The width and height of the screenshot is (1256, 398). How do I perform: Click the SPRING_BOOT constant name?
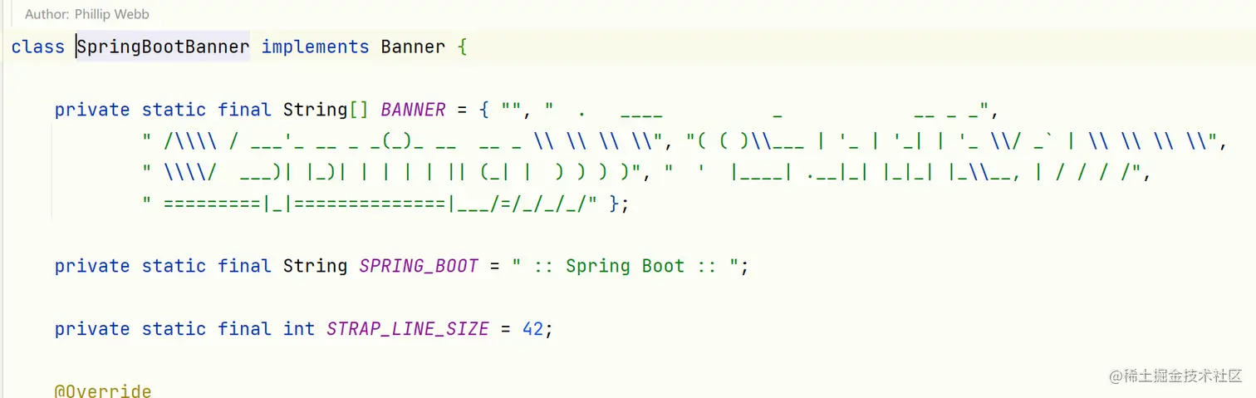tap(419, 266)
